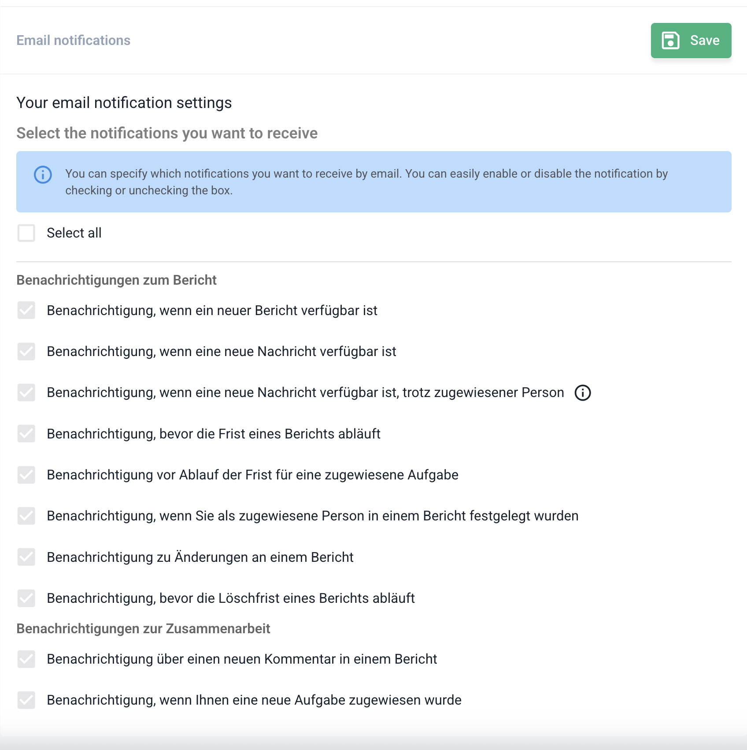Screen dimensions: 747x750
Task: Toggle 'zugewiesene Person in einem Bericht' checkbox
Action: 26,516
